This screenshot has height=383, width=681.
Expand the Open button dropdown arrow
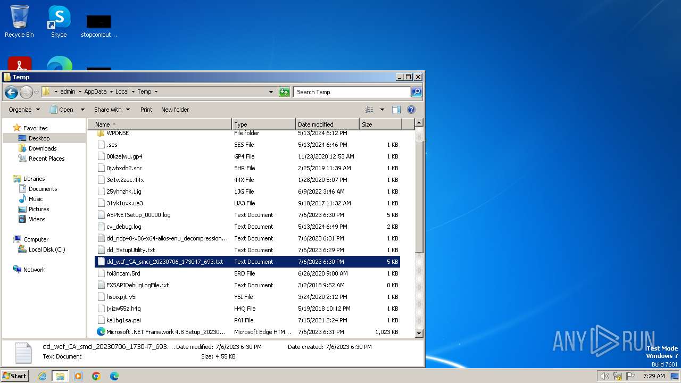[x=82, y=110]
